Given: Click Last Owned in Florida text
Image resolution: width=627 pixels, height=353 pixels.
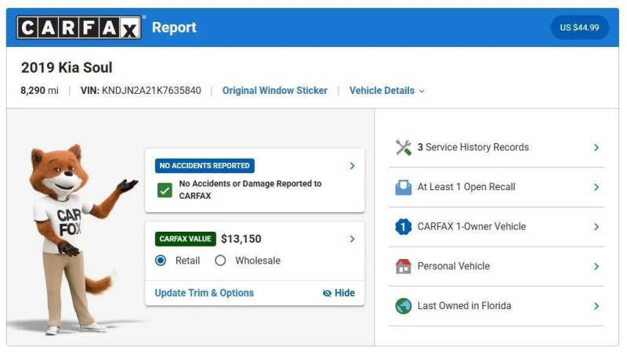Looking at the screenshot, I should click(x=464, y=306).
